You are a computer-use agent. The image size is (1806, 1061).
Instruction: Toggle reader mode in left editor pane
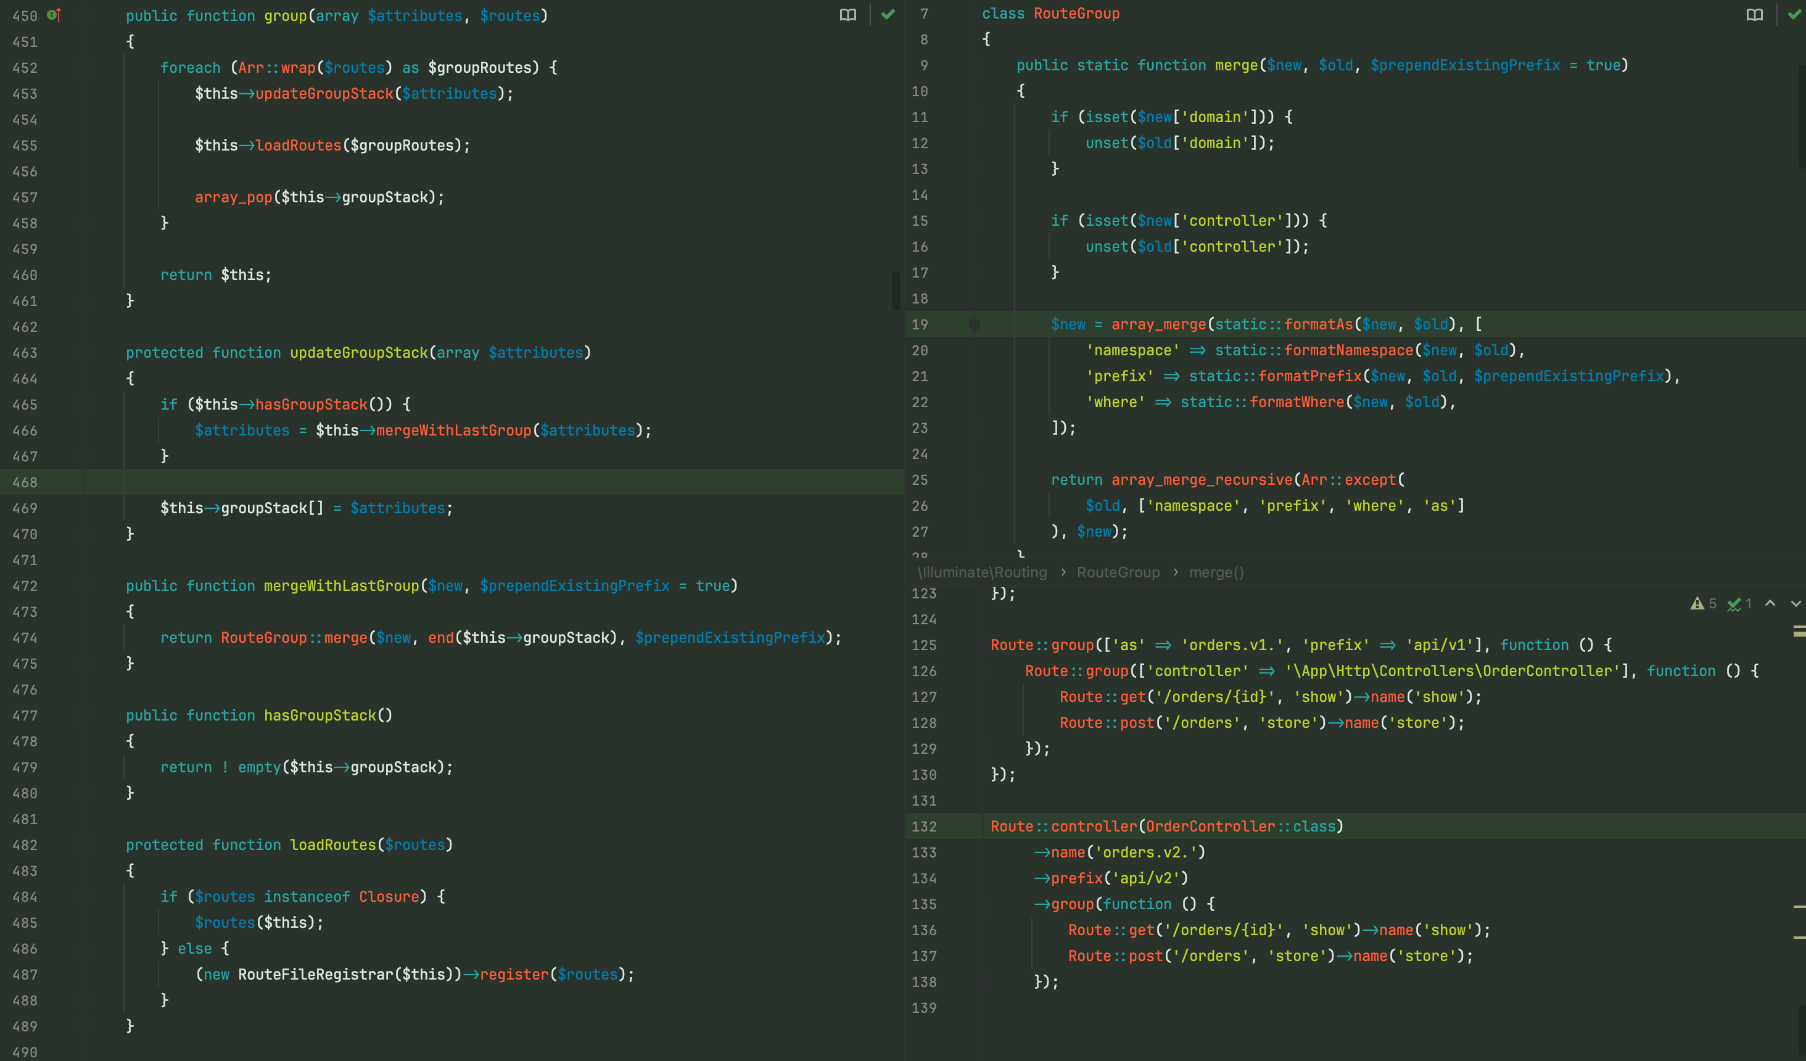tap(848, 15)
